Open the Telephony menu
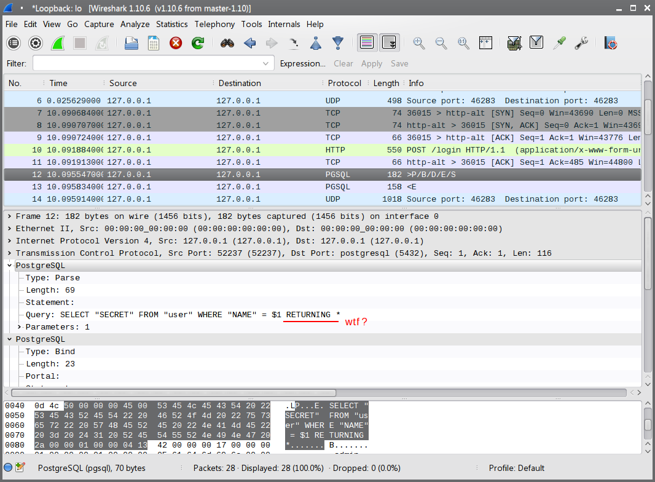655x482 pixels. 214,24
